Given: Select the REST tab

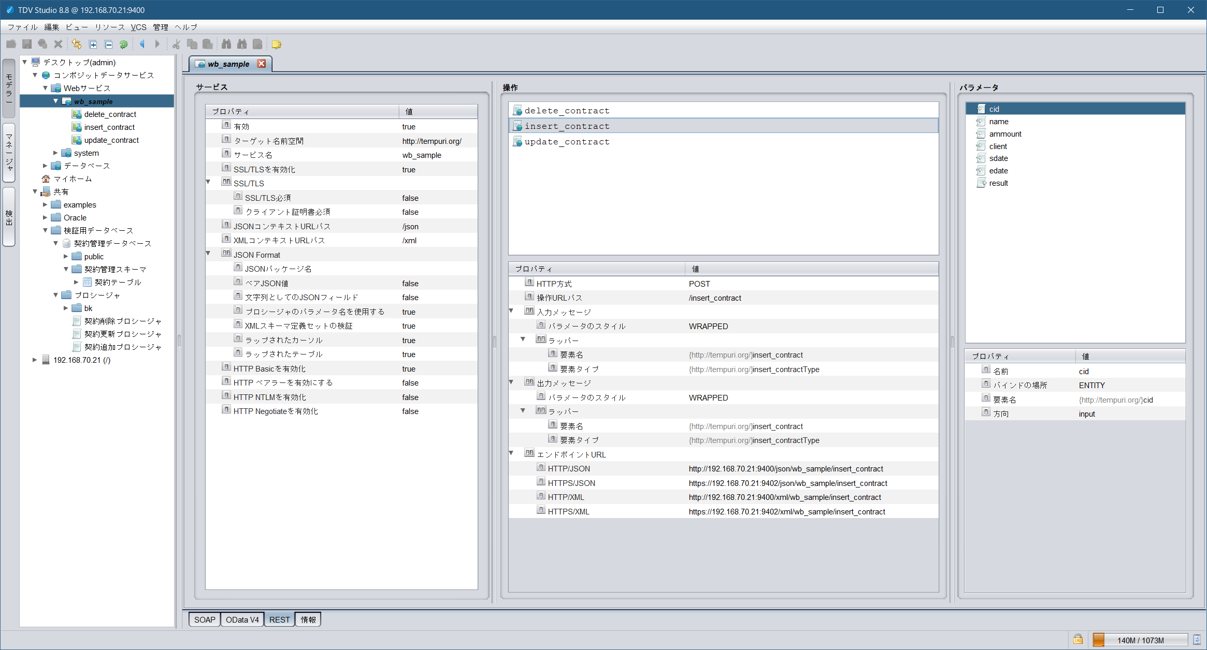Looking at the screenshot, I should 280,619.
